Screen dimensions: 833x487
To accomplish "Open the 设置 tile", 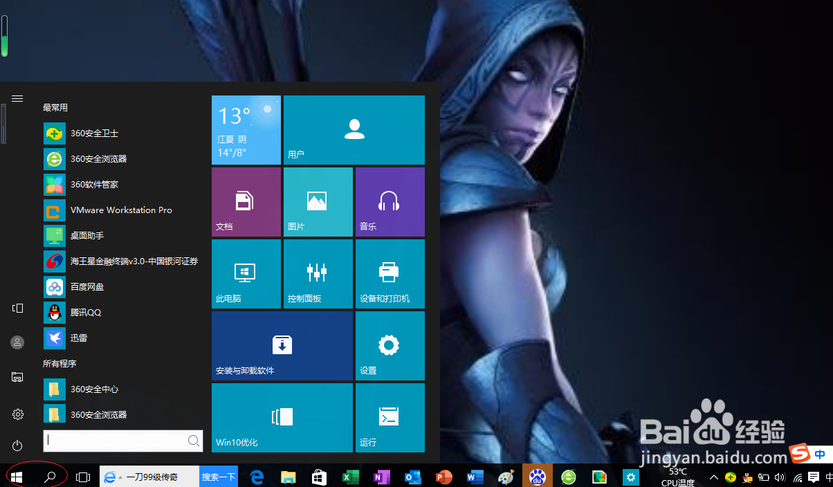I will 390,346.
